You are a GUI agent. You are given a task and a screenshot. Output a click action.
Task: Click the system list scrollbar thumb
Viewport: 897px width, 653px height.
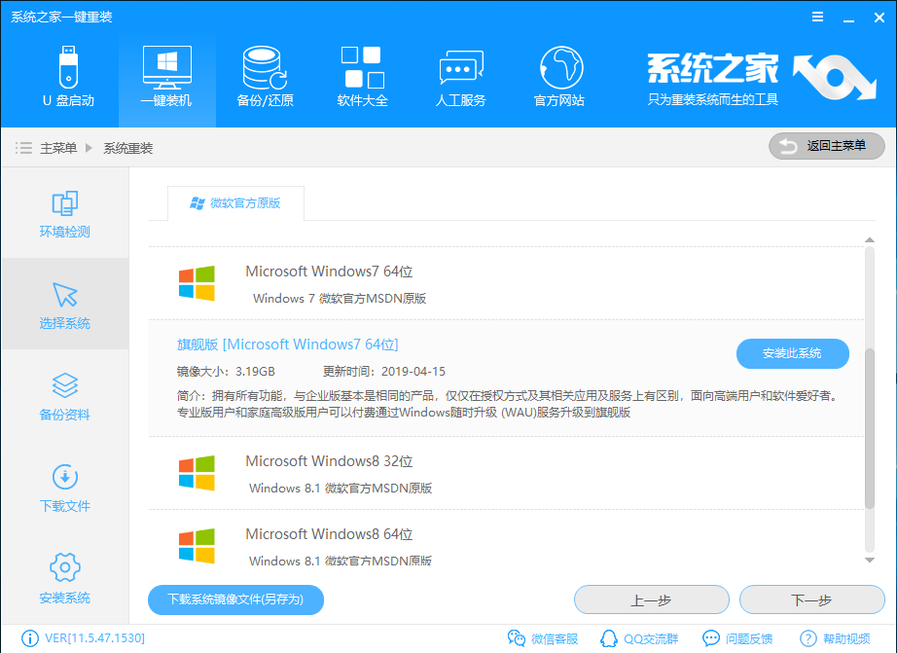[870, 428]
